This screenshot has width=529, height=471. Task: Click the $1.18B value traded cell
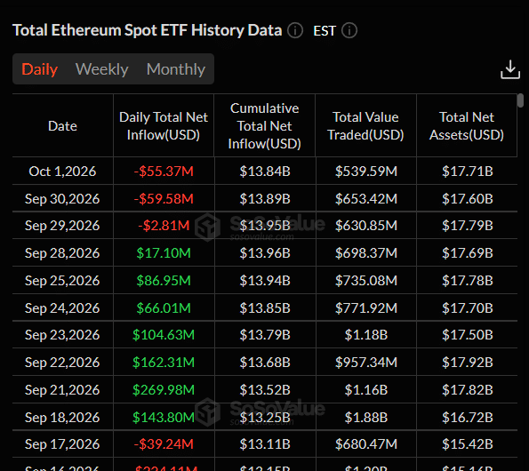pos(366,334)
